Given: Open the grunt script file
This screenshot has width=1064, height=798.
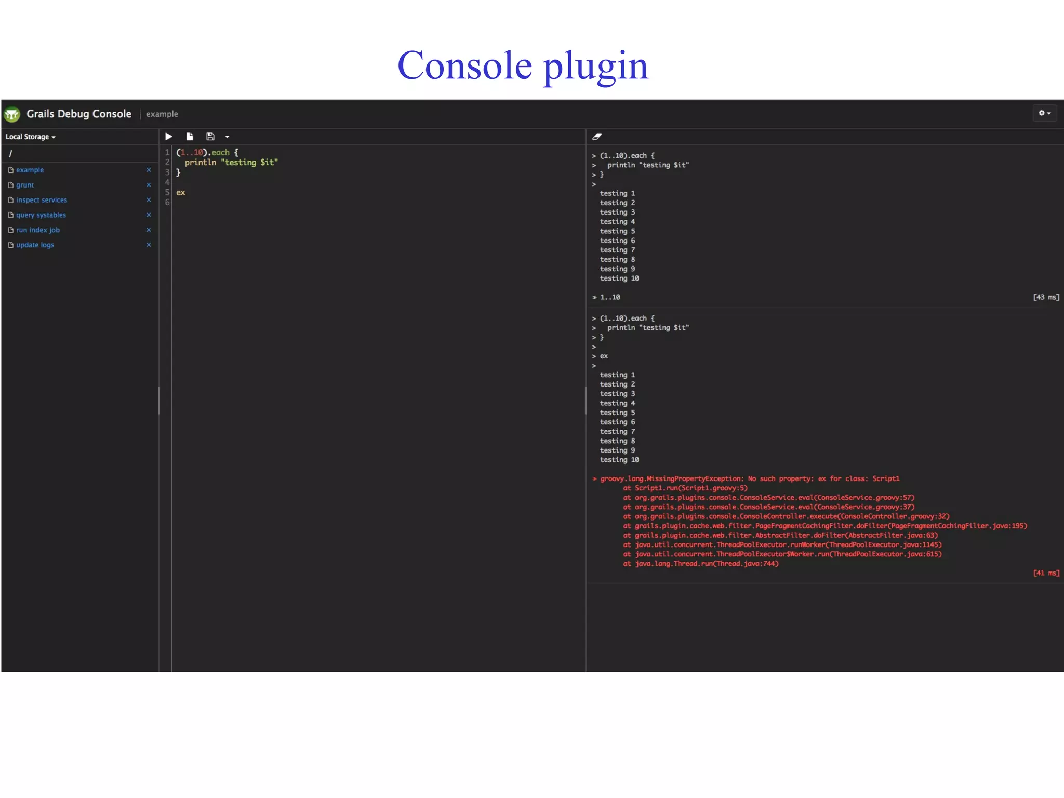Looking at the screenshot, I should (x=25, y=185).
